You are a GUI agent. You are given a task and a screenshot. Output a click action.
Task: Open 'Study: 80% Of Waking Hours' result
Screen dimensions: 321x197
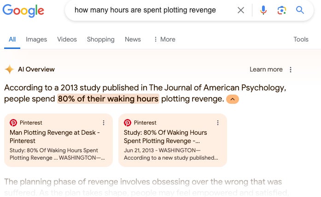point(165,137)
